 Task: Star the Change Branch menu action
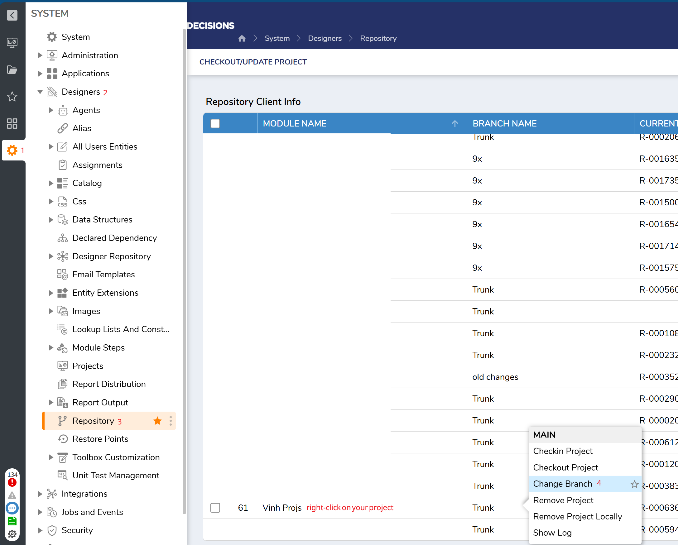[x=634, y=484]
